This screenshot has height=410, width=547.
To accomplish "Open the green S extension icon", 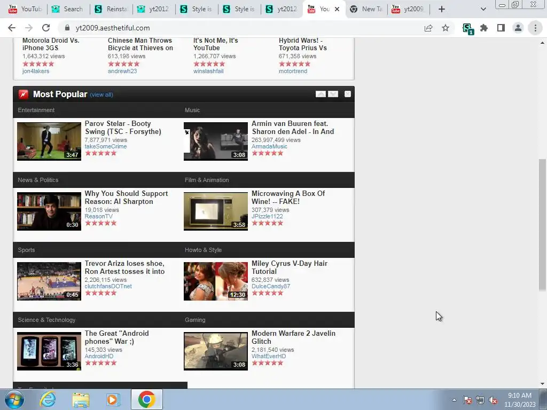I will (x=467, y=28).
